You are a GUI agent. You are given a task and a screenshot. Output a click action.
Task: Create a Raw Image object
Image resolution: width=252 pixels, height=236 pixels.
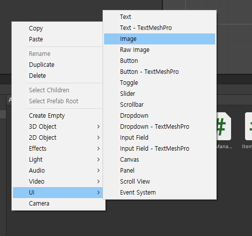pos(159,50)
